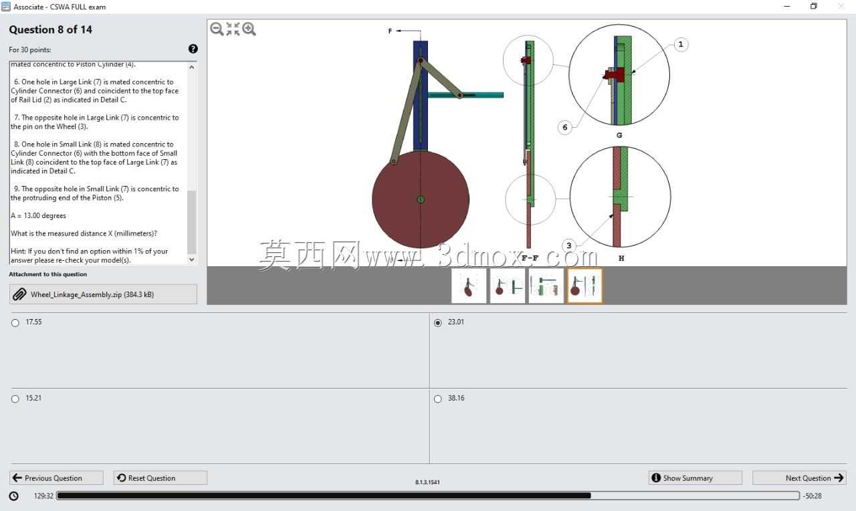Open the fourth highlighted image thumbnail
Screen dimensions: 856x511
point(584,286)
